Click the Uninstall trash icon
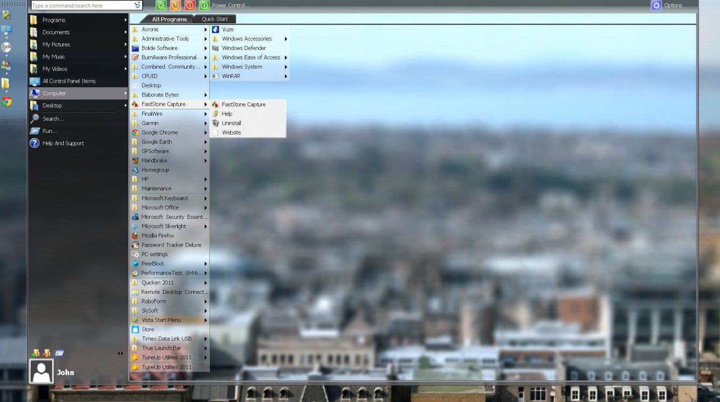720x402 pixels. (x=216, y=123)
